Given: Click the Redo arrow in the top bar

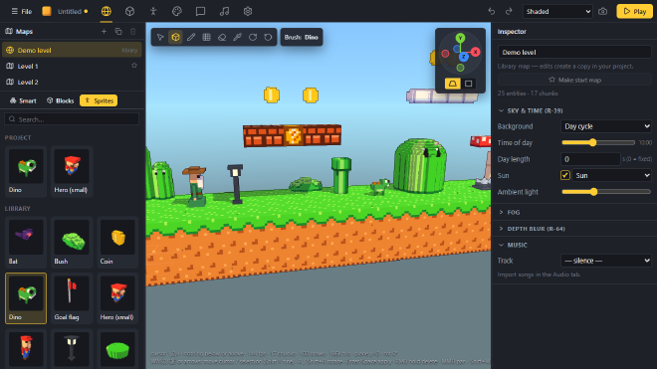Looking at the screenshot, I should [509, 11].
